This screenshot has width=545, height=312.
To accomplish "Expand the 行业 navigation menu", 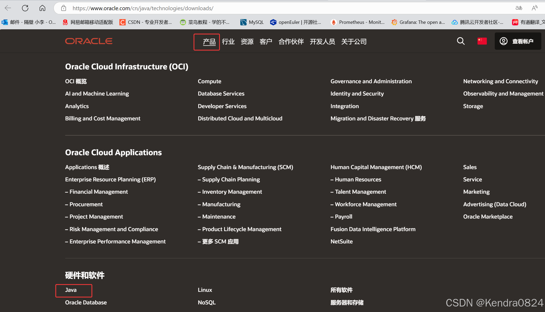I will click(228, 42).
